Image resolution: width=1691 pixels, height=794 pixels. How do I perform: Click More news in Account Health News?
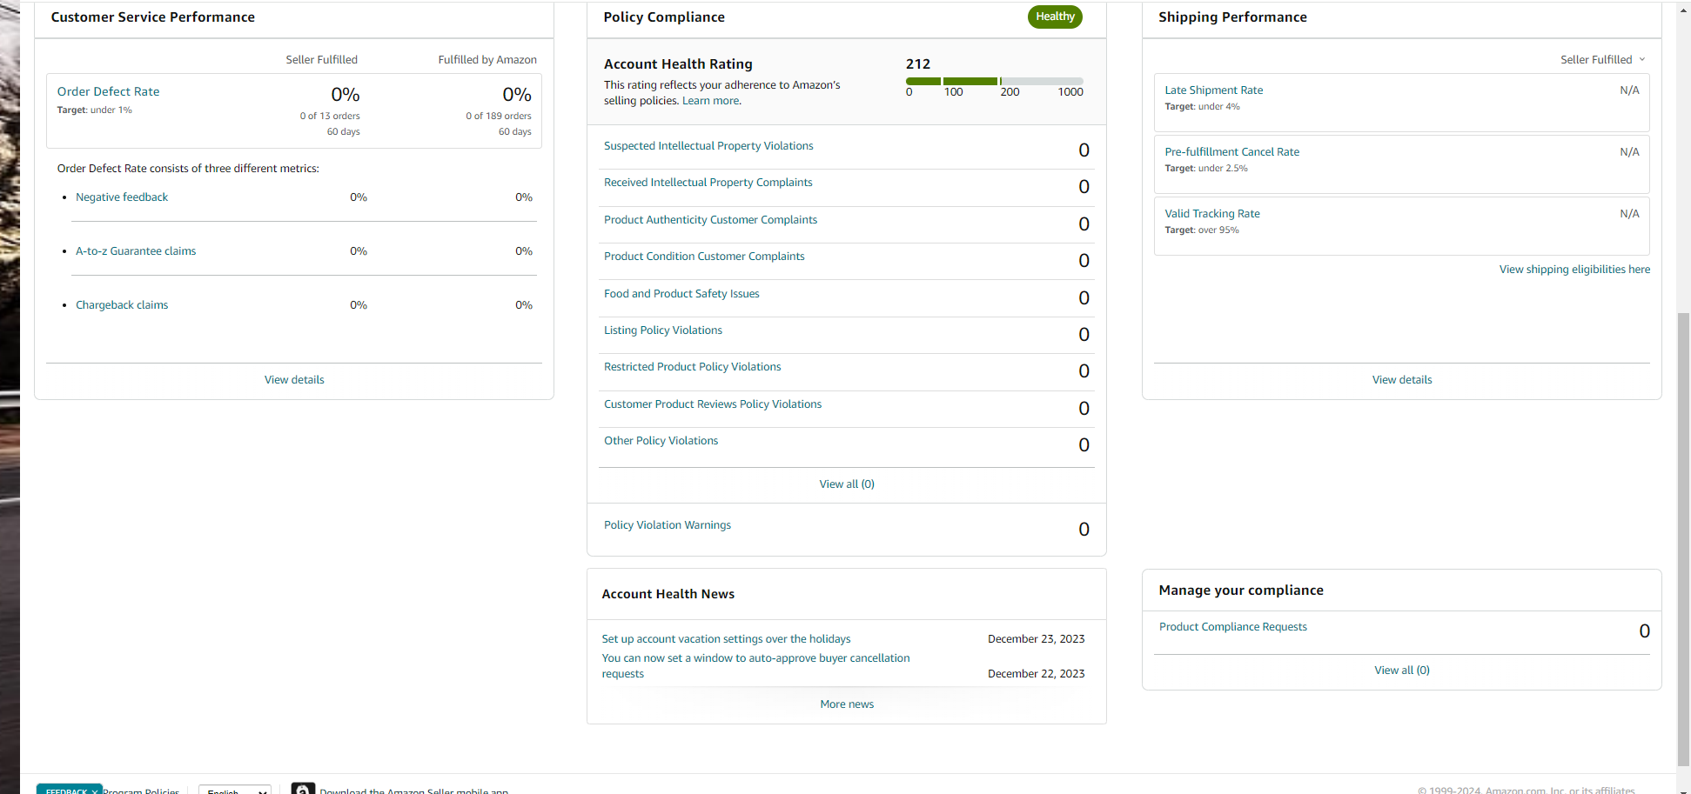(847, 704)
